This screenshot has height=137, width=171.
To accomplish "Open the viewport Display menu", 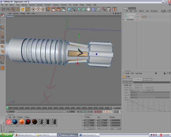I will 23,13.
